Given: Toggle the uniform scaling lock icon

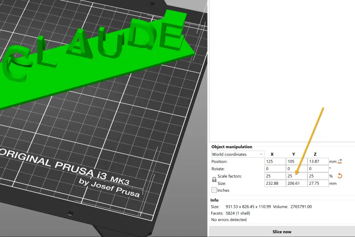Looking at the screenshot, I should click(x=214, y=179).
